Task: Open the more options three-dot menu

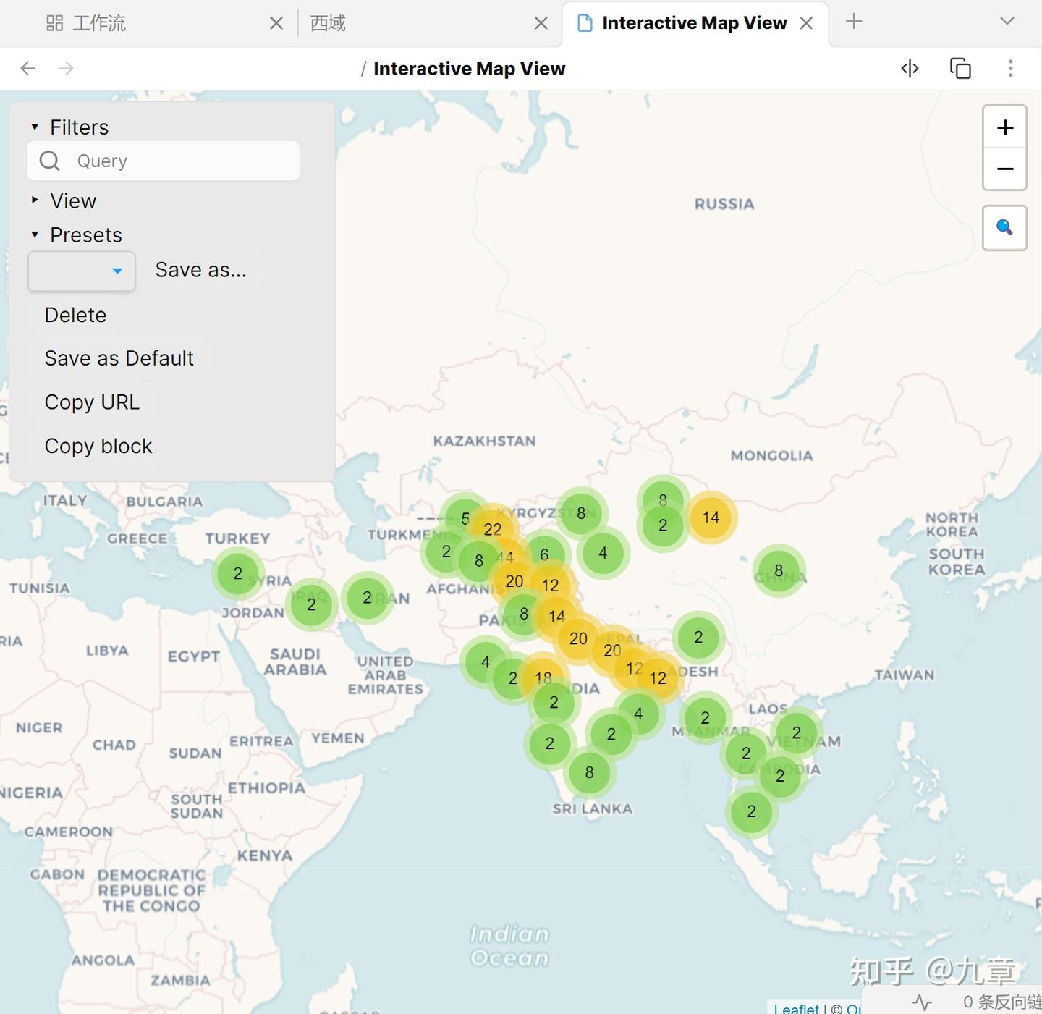Action: tap(1011, 68)
